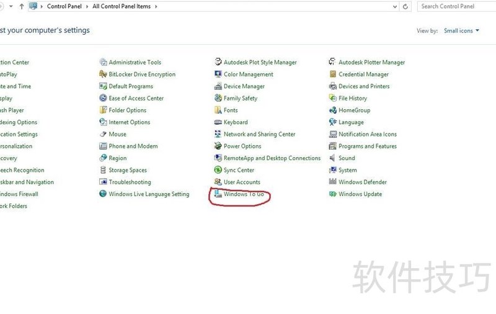Open the Network and Sharing Center icon
Image resolution: width=496 pixels, height=314 pixels.
click(x=218, y=134)
